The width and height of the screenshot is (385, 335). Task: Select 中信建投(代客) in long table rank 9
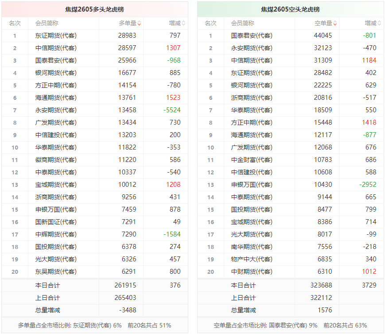[x=56, y=135]
